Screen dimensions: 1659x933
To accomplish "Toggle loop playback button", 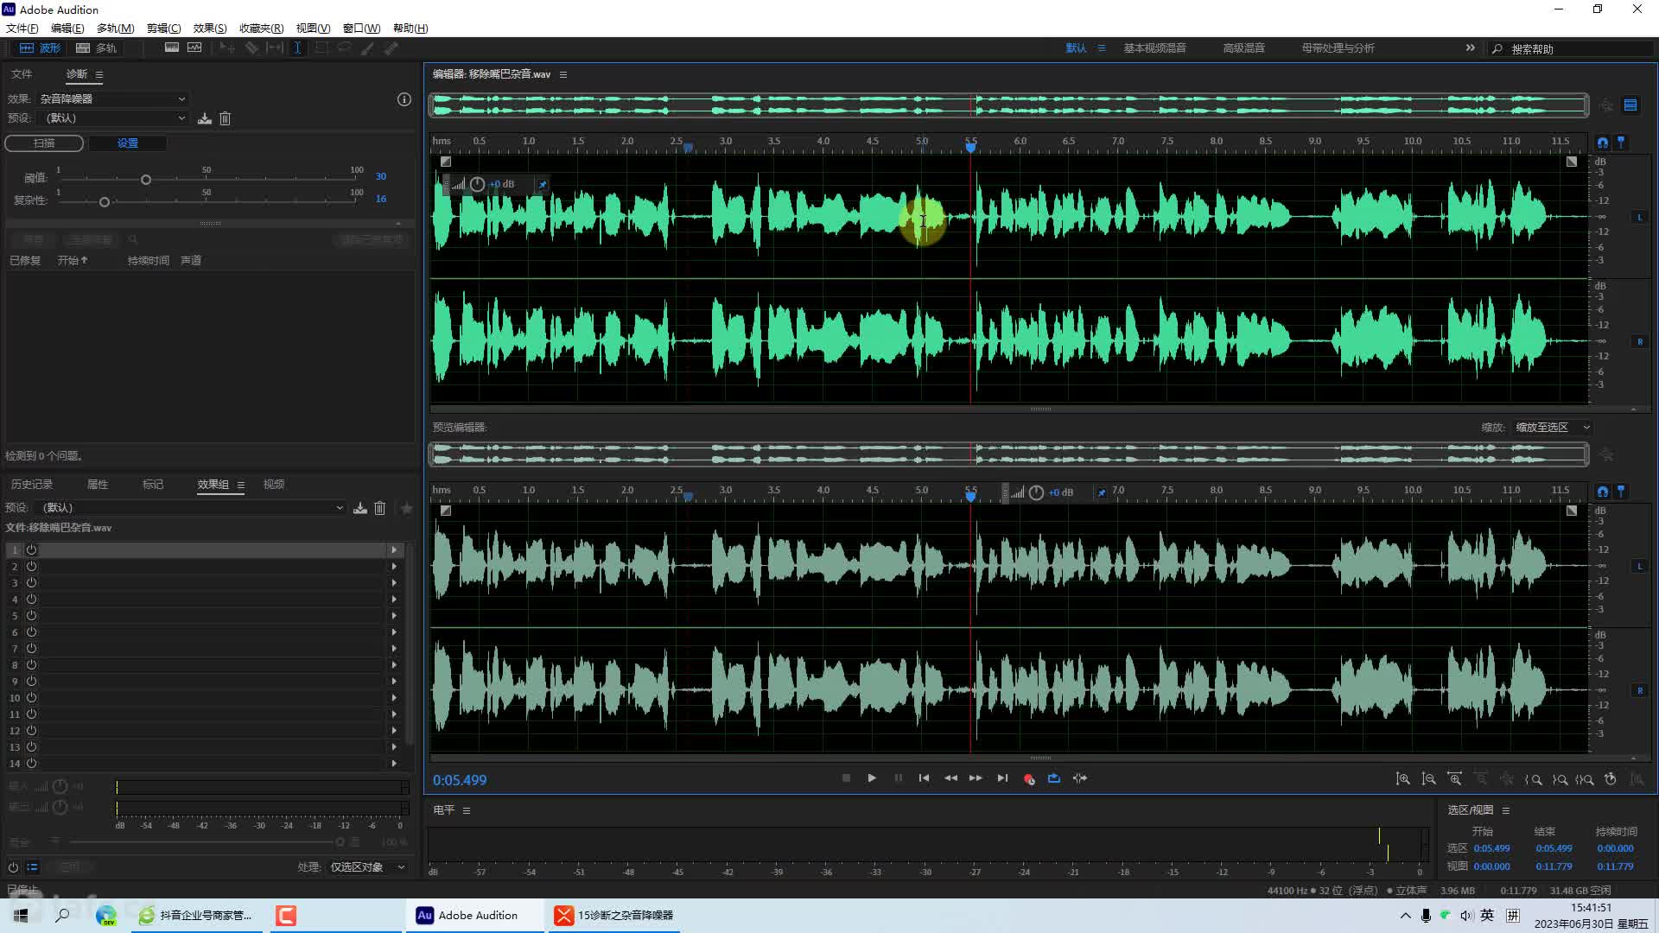I will click(1054, 778).
